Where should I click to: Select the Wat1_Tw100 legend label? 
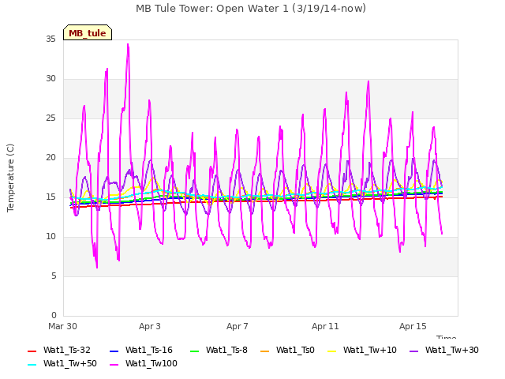[151, 364]
